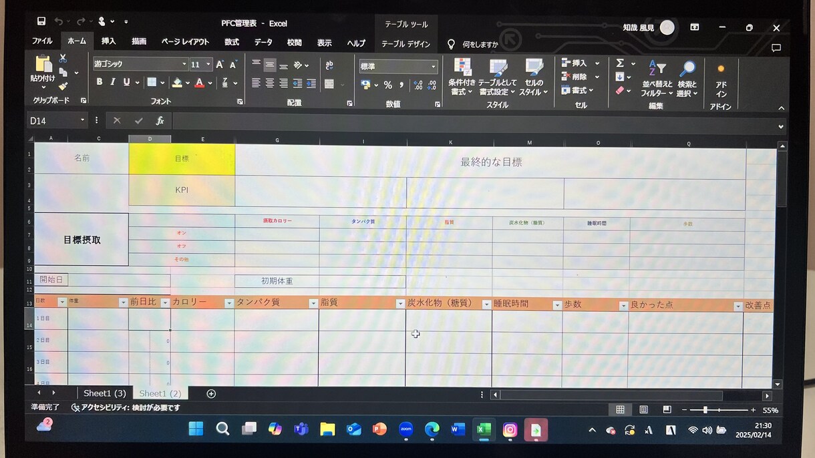Open the Name Box dropdown arrow beside D14
Image resolution: width=815 pixels, height=458 pixels.
pos(83,121)
